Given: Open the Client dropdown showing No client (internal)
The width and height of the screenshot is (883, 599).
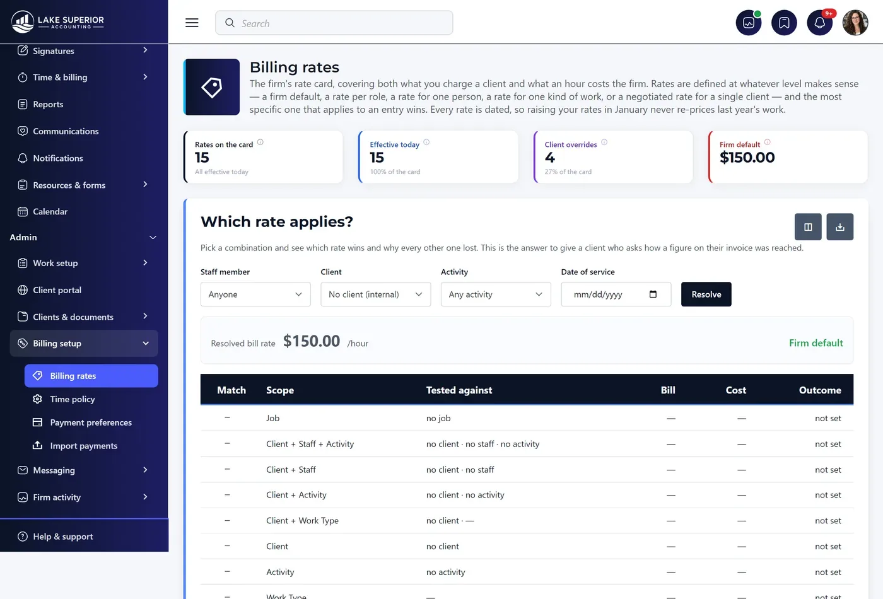Looking at the screenshot, I should tap(376, 294).
